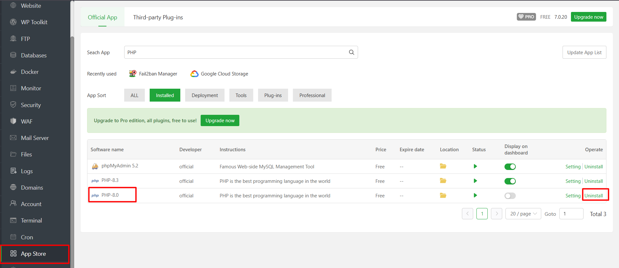Select page 1 in pagination
Screen dimensions: 619x268
pyautogui.click(x=482, y=214)
